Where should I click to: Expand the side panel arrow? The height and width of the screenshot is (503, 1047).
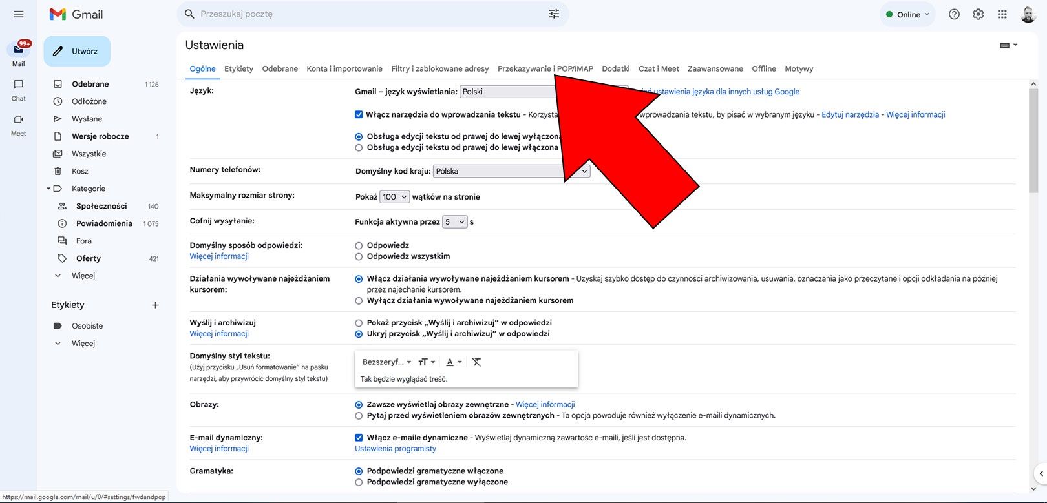(x=1041, y=473)
